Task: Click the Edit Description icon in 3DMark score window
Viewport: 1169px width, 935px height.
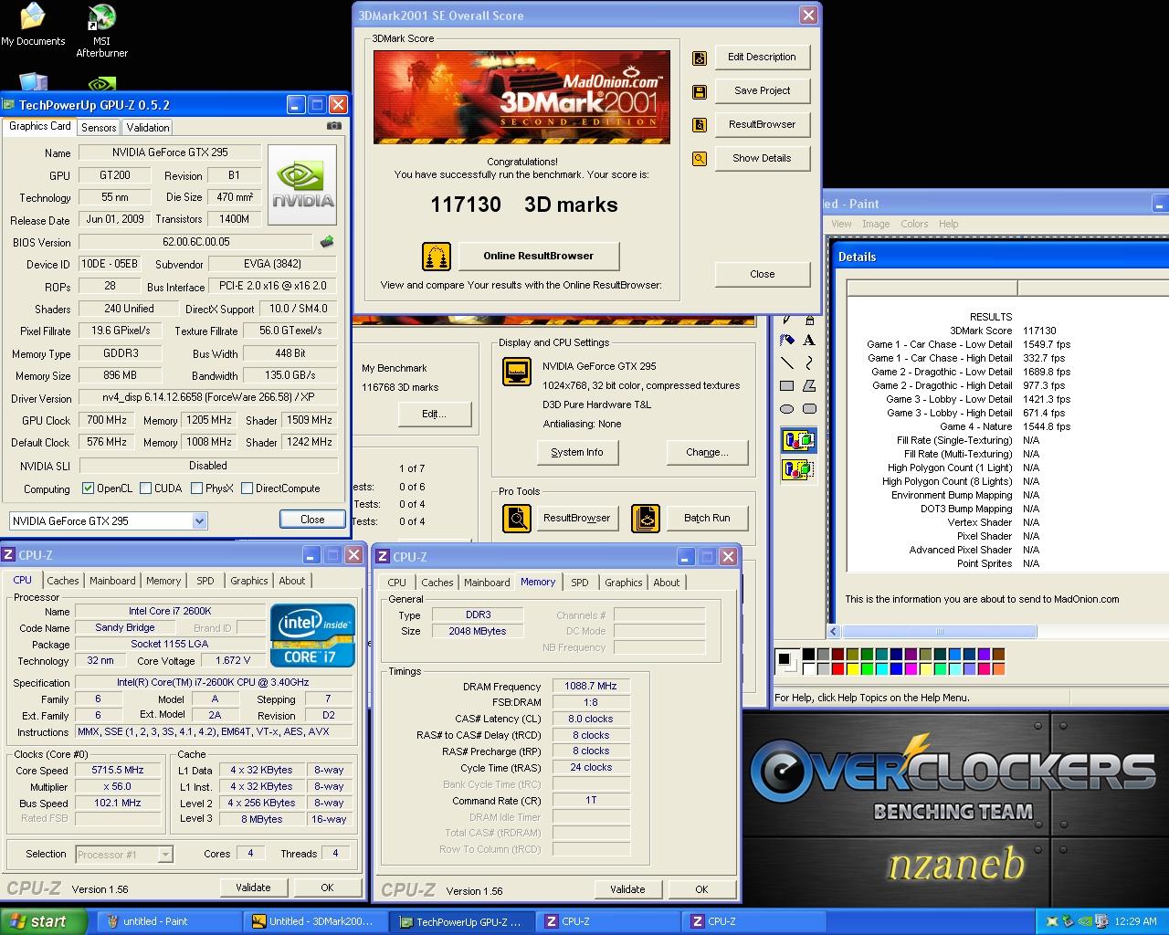Action: tap(700, 58)
